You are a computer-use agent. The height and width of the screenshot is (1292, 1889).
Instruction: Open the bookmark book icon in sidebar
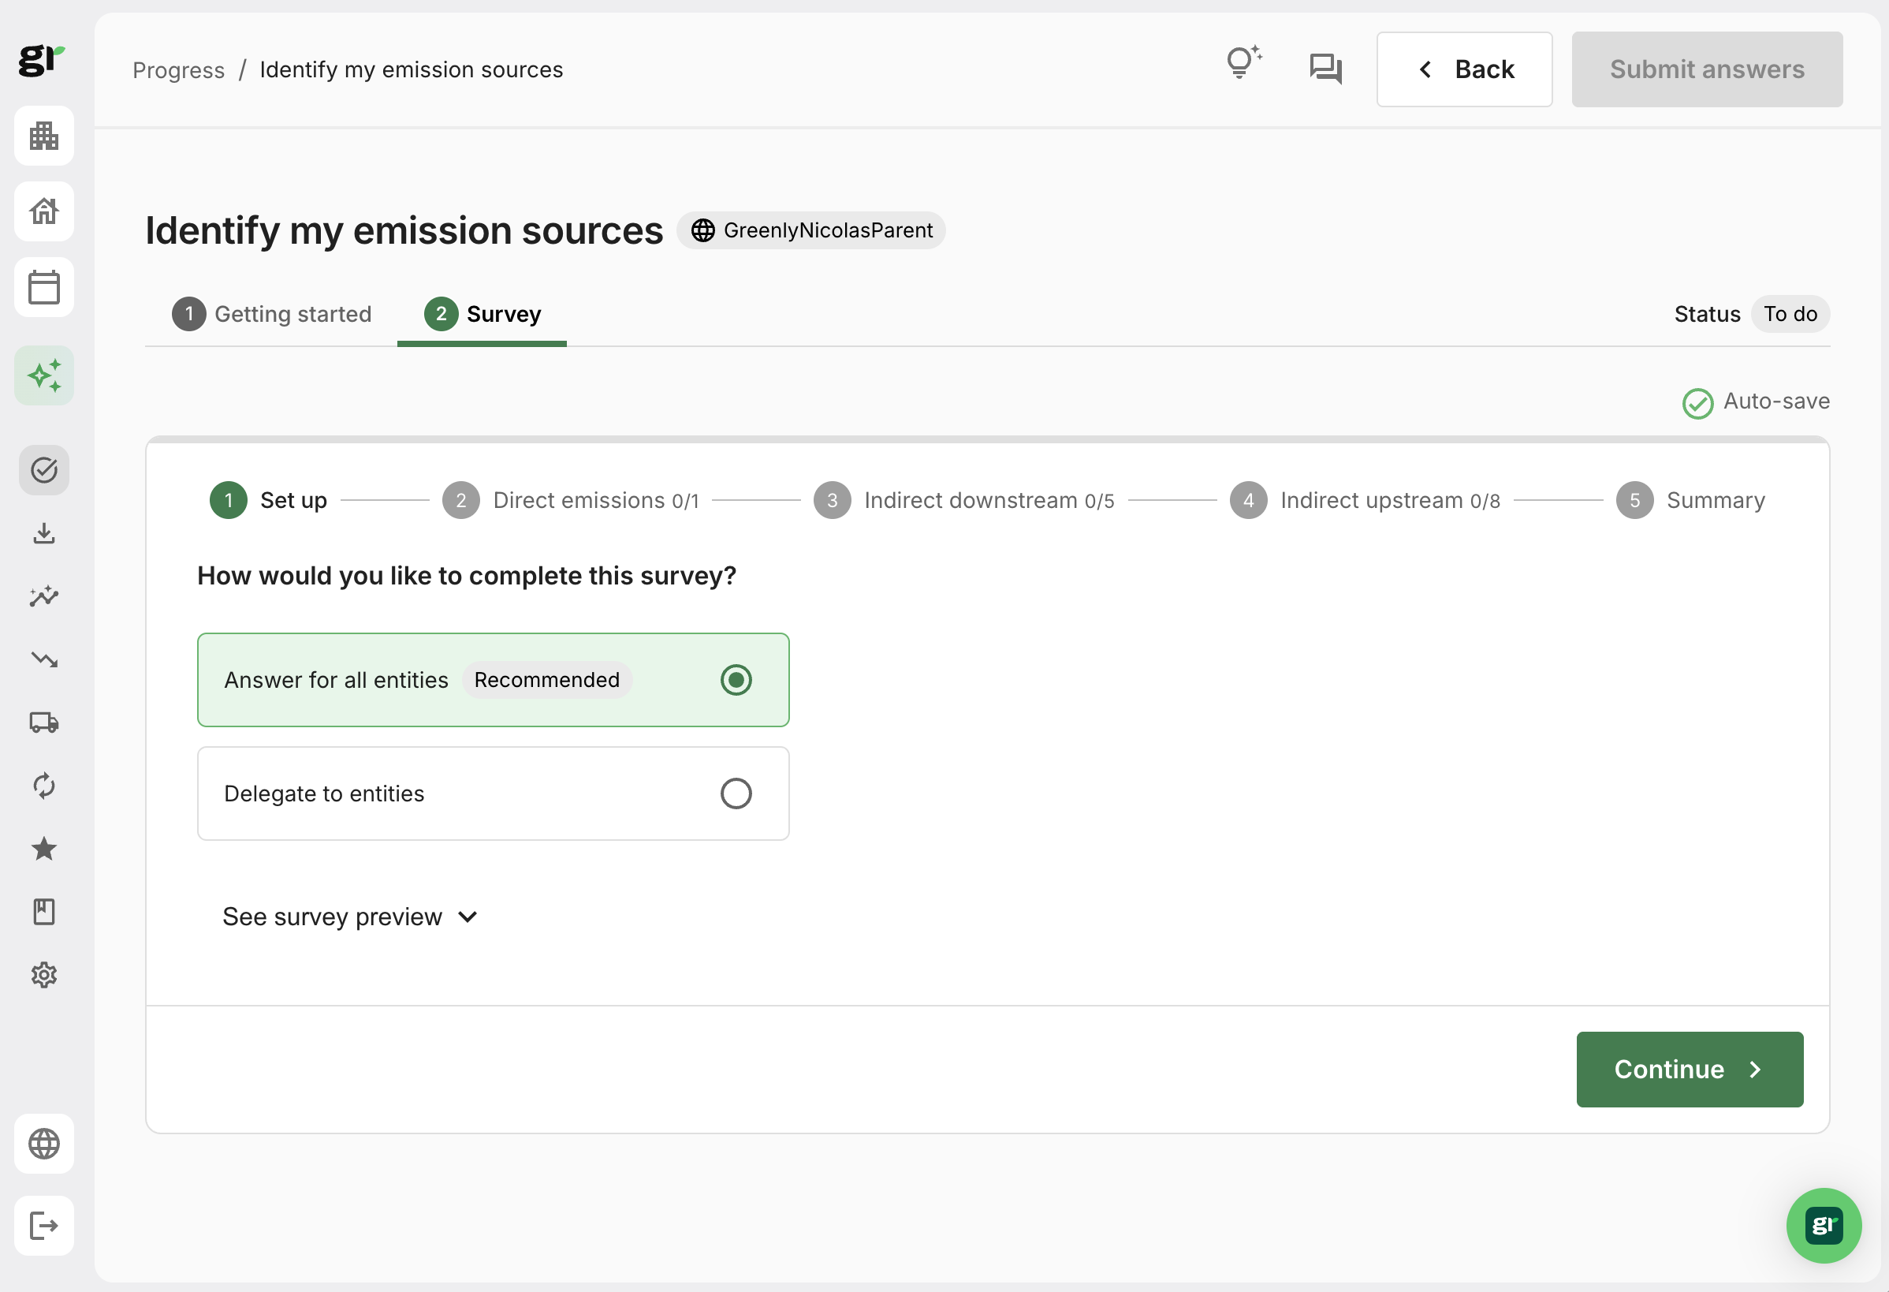(x=44, y=912)
